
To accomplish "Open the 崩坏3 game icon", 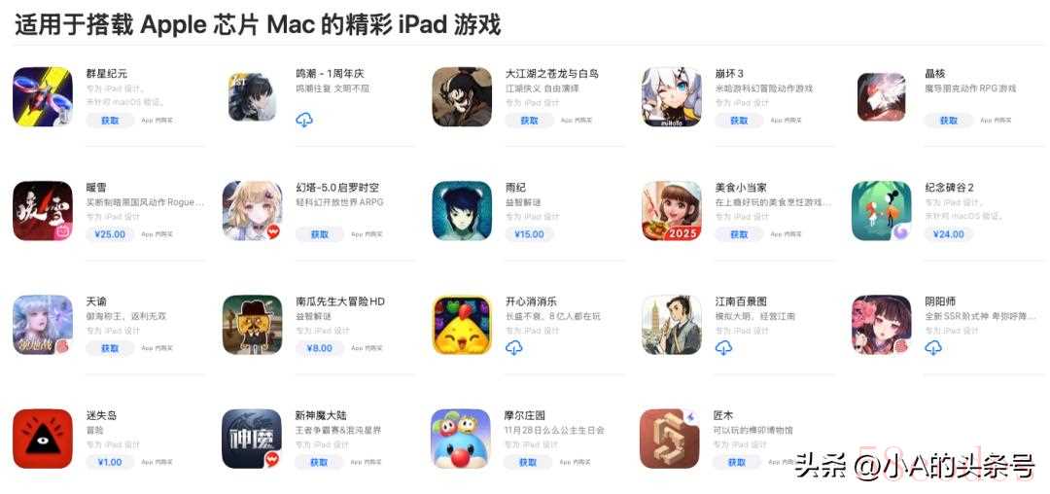I will click(672, 96).
